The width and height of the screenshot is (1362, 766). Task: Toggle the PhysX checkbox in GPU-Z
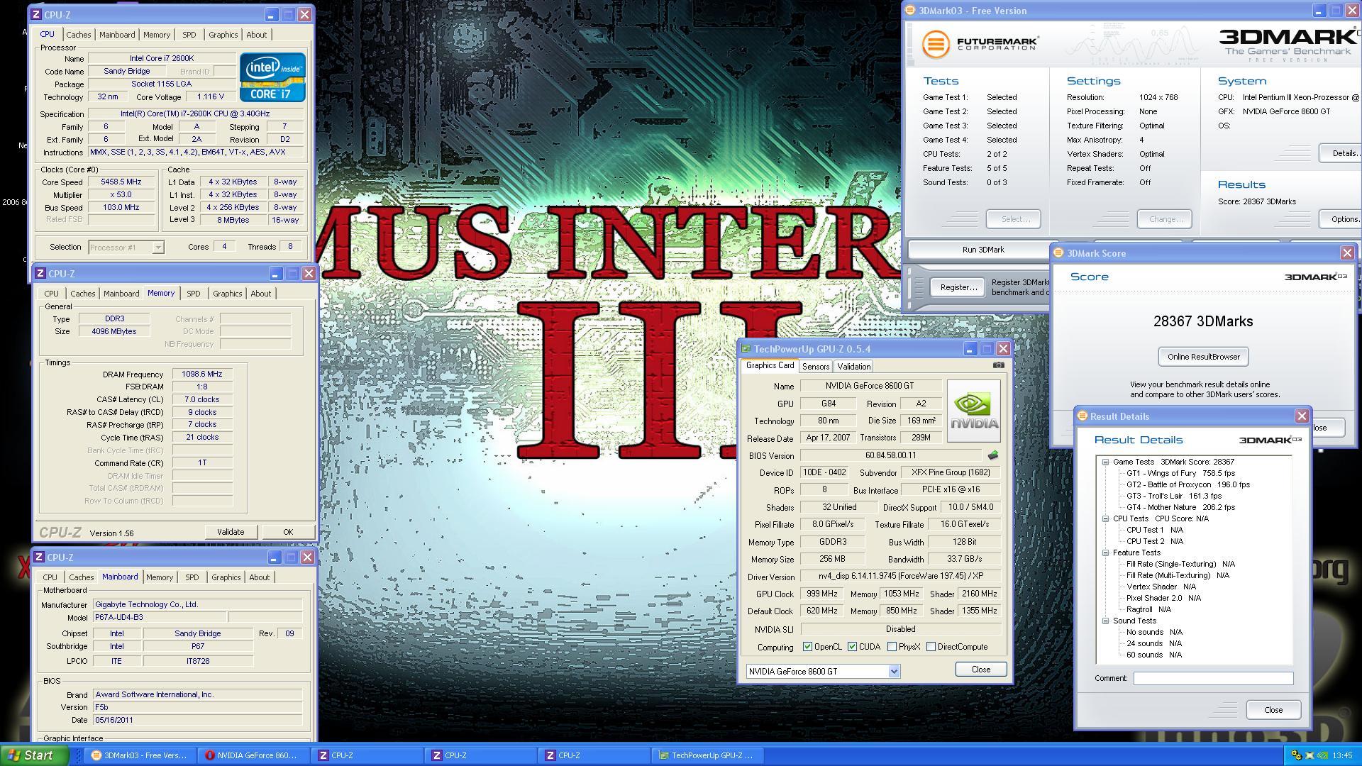[x=892, y=647]
